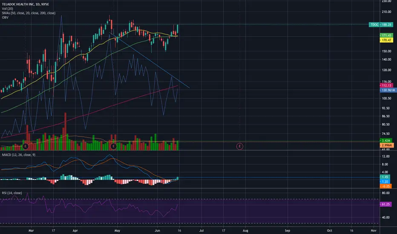
Task: Select the MACD (12, 26, close, 9) legend
Action: [x=19, y=154]
